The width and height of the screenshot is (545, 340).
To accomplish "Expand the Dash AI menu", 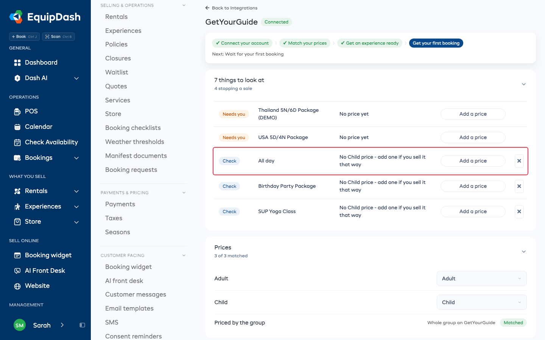I will pyautogui.click(x=76, y=78).
